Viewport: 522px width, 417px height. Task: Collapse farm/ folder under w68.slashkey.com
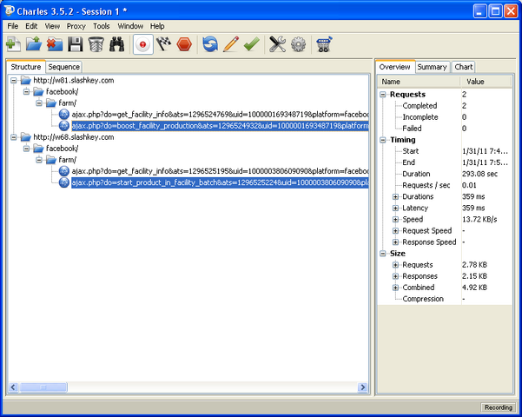pos(39,160)
